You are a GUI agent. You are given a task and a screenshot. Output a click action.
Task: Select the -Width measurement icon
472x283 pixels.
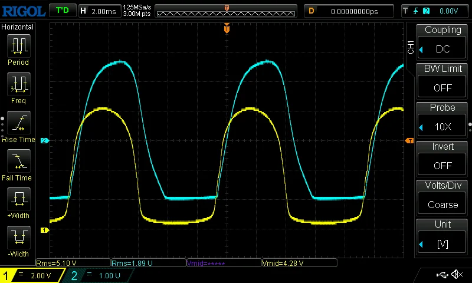(18, 238)
